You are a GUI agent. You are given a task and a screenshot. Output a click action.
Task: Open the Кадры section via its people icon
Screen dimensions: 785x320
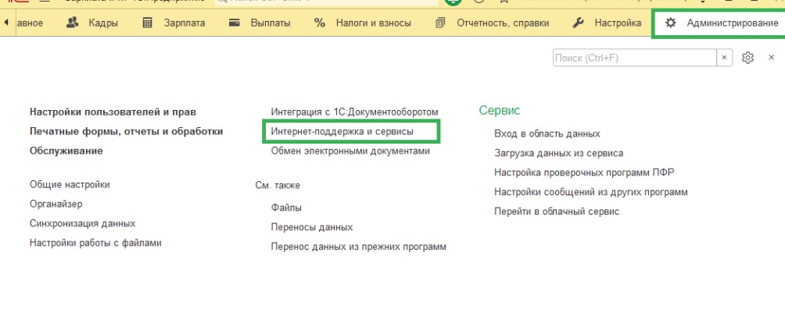(73, 23)
